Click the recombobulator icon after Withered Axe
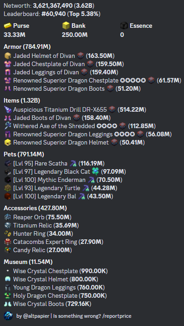The image size is (184, 326). point(123,126)
